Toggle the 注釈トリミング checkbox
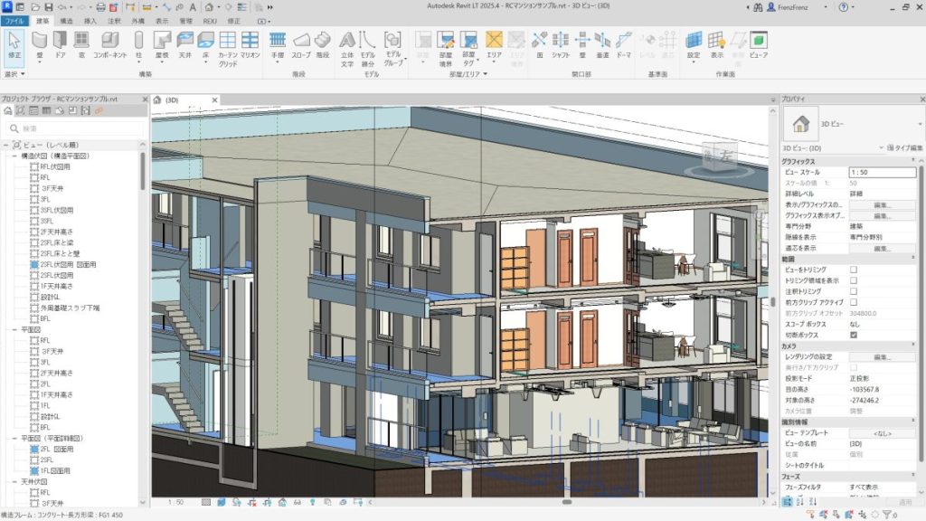926x521 pixels. tap(854, 291)
